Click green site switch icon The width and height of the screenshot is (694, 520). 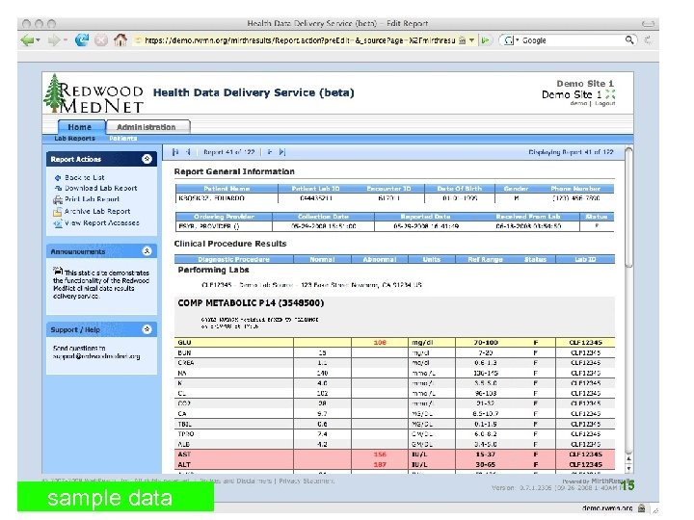point(610,94)
